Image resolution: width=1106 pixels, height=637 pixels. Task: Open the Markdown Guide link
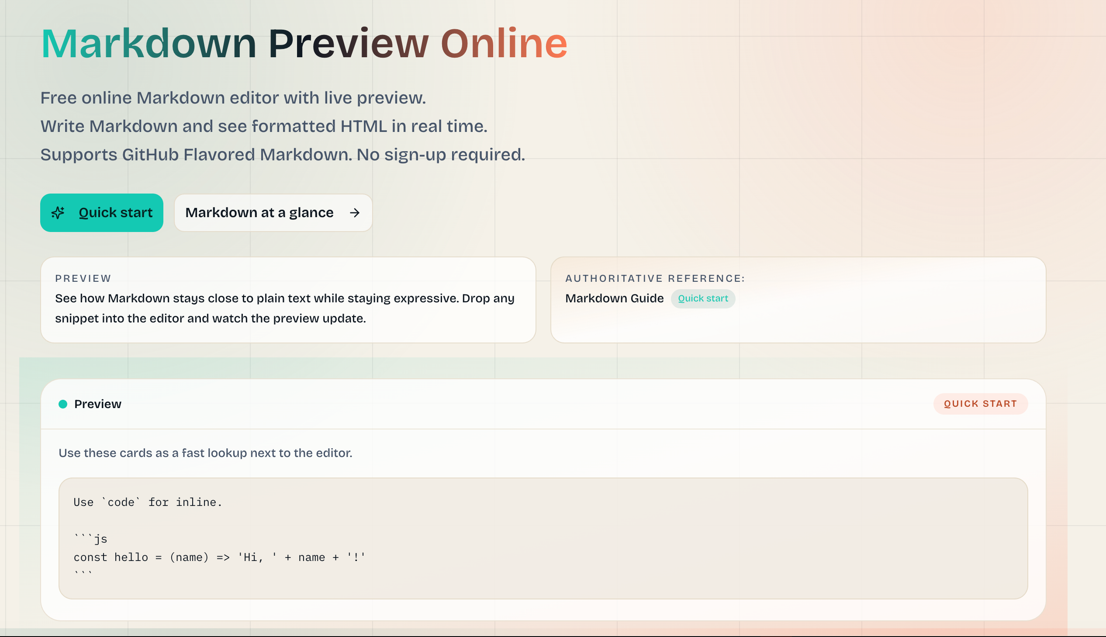[x=614, y=298]
